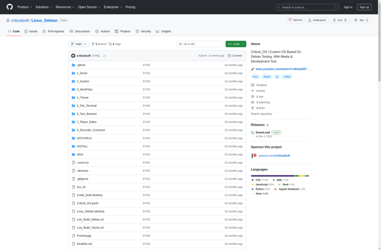
Task: Click the folder icon beside Wine
Action: click(74, 154)
